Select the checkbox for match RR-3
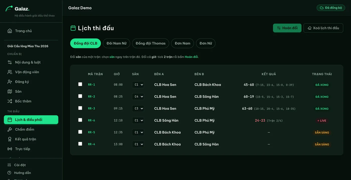The width and height of the screenshot is (351, 180). point(80,108)
